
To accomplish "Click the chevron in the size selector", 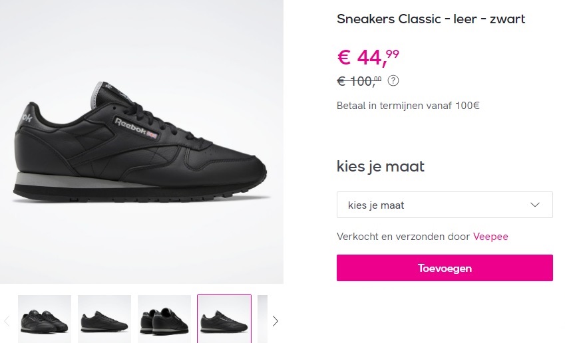I will (x=535, y=205).
